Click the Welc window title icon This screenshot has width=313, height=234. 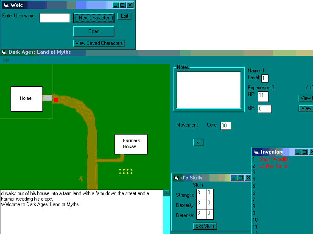[x=6, y=5]
